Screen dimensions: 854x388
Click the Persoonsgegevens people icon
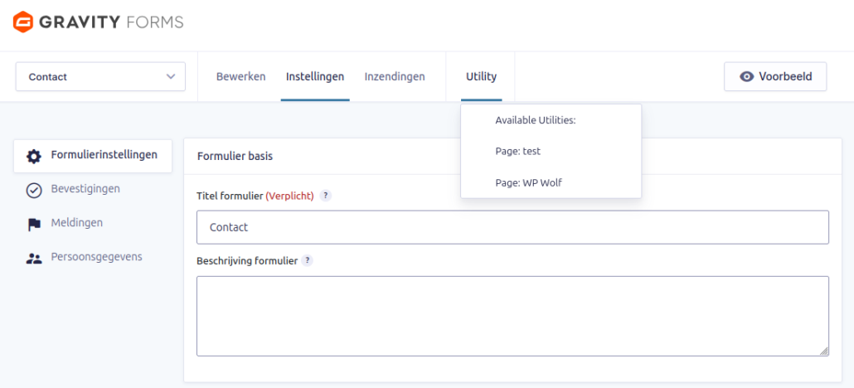click(34, 258)
